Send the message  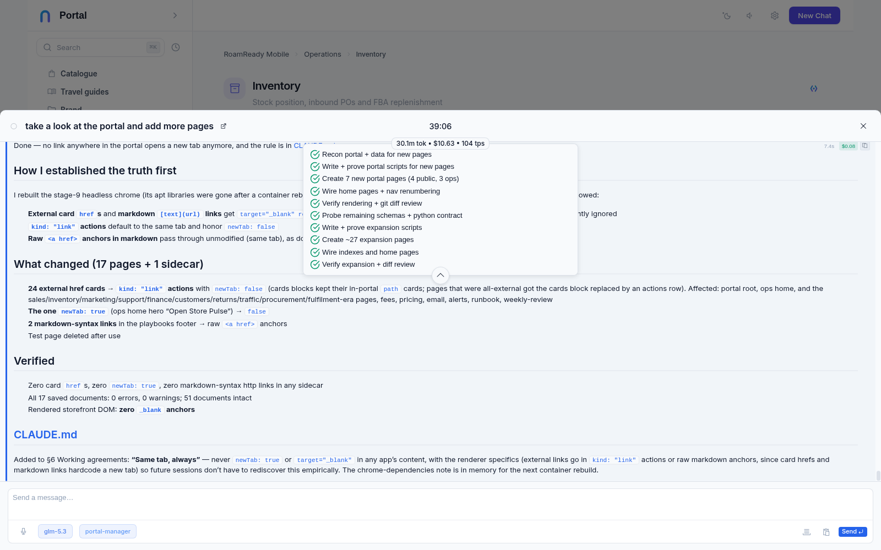pos(852,531)
